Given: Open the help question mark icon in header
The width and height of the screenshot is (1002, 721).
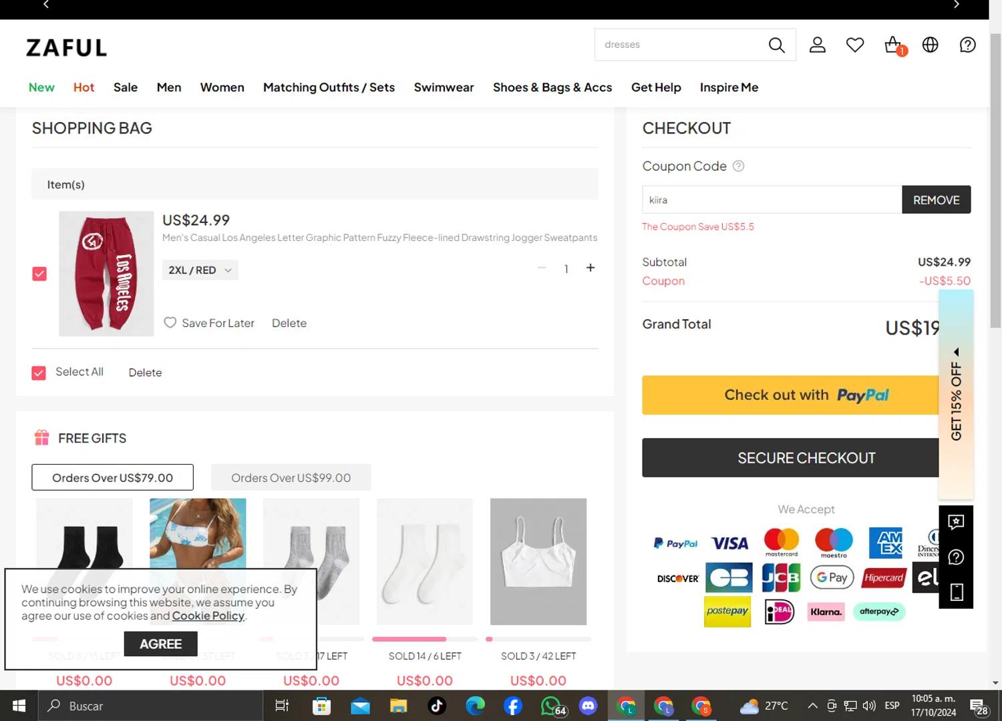Looking at the screenshot, I should [967, 45].
